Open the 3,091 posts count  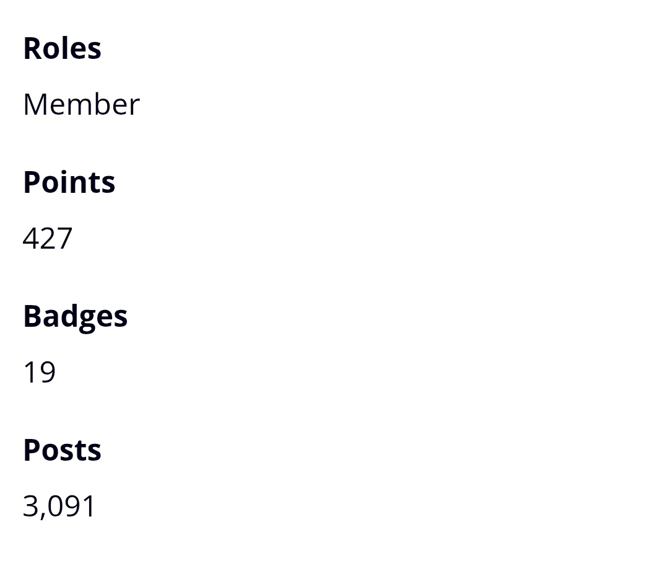point(59,506)
